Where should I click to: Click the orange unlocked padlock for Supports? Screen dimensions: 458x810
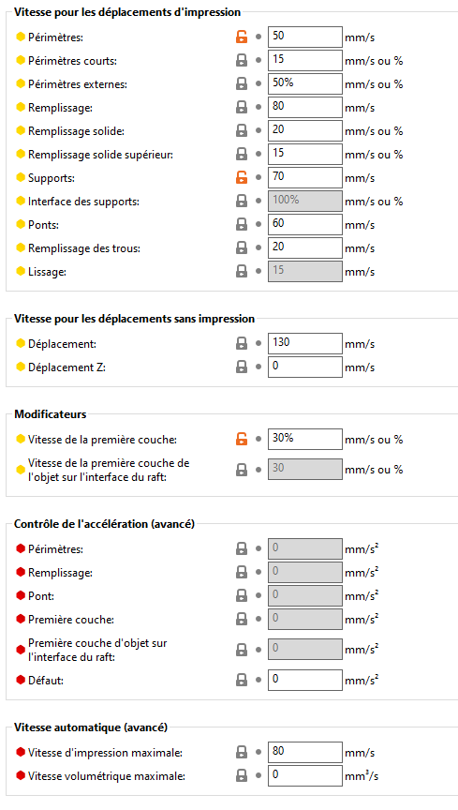pyautogui.click(x=241, y=178)
